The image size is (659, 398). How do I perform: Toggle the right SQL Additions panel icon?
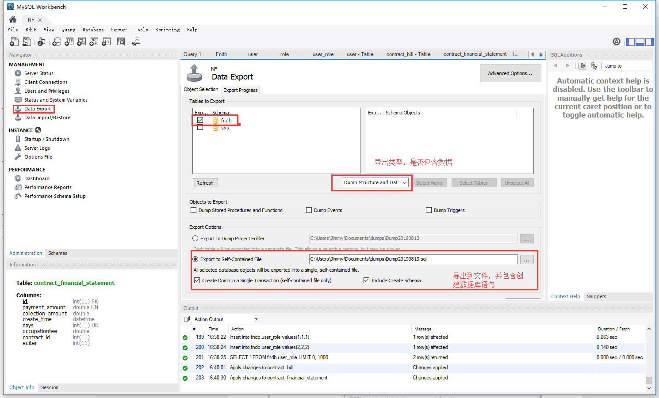pos(649,42)
